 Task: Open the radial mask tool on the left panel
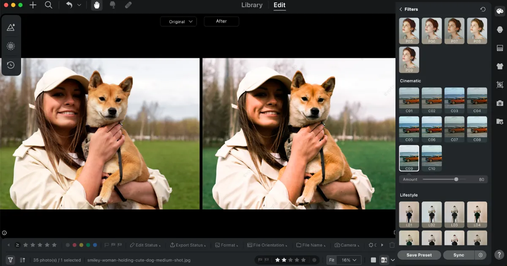tap(11, 46)
